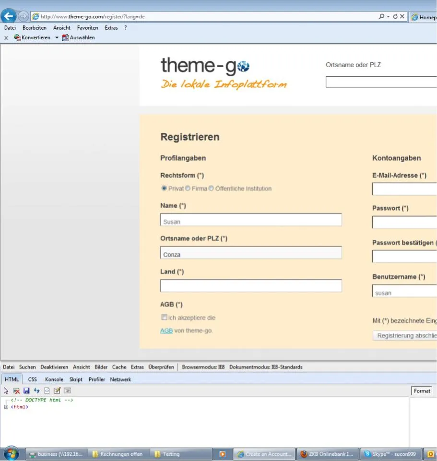Open the developer tools Extras menu
The image size is (437, 461).
click(x=137, y=367)
